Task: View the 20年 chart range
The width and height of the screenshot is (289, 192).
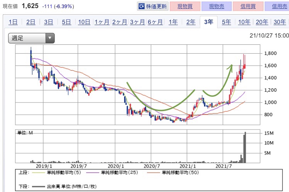Action: [x=262, y=22]
